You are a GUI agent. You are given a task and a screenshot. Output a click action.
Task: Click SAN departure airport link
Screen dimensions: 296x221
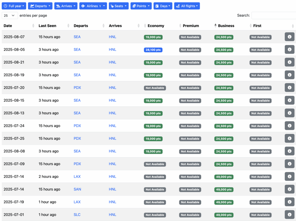(x=77, y=189)
